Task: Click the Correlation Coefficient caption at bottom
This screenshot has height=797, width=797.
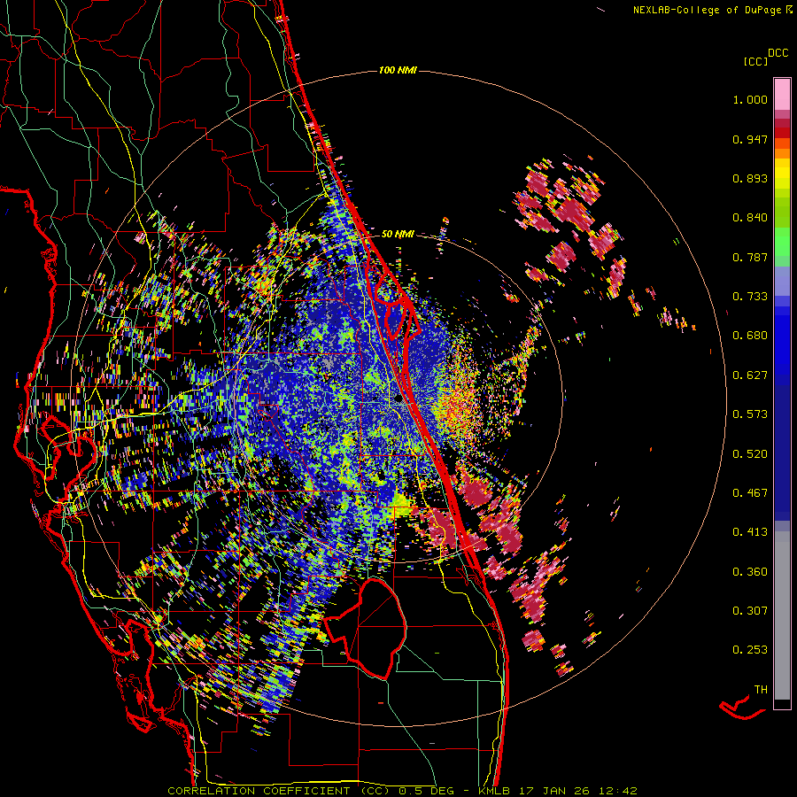Action: coord(402,791)
